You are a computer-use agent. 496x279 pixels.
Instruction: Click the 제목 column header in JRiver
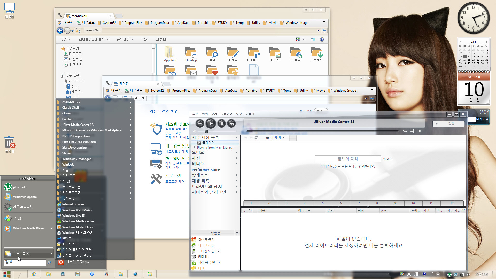coord(278,210)
